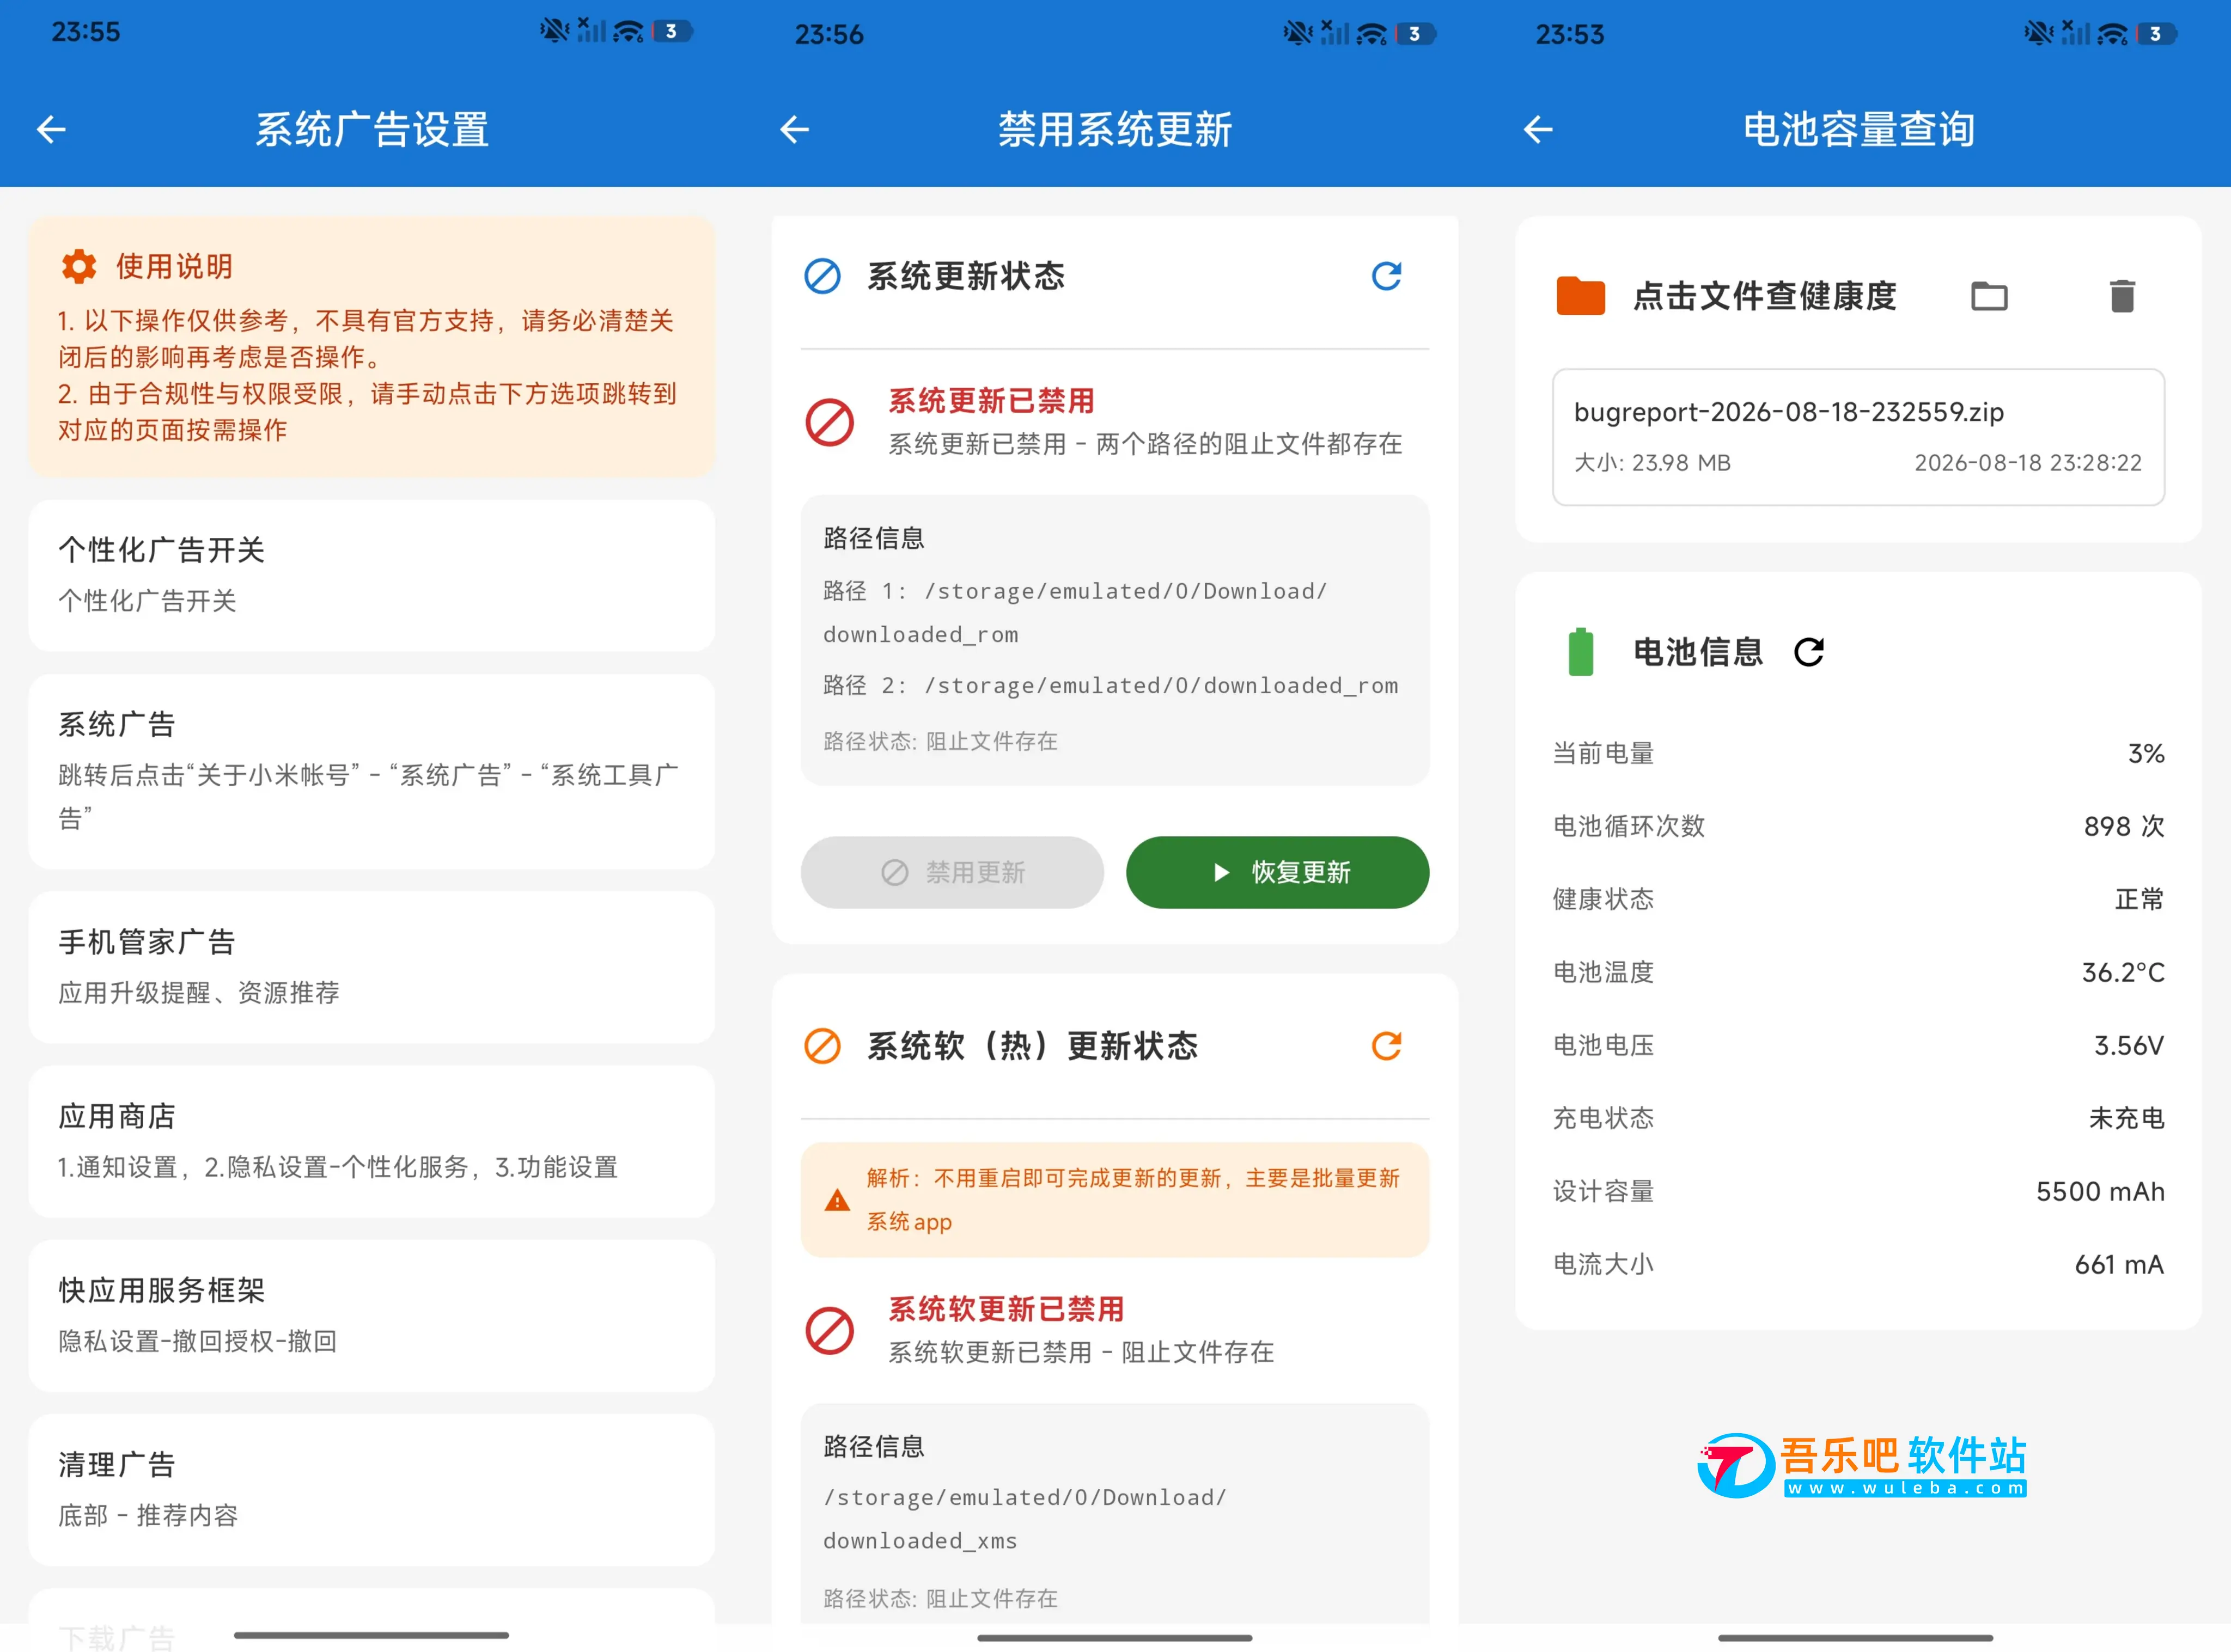
Task: Open the 系统广告 setting entry
Action: tap(371, 771)
